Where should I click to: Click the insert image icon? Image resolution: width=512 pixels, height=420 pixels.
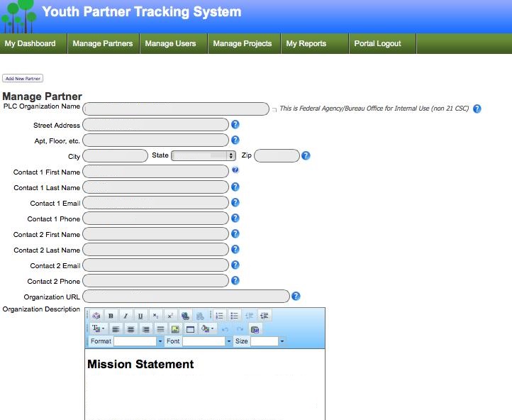pyautogui.click(x=175, y=329)
